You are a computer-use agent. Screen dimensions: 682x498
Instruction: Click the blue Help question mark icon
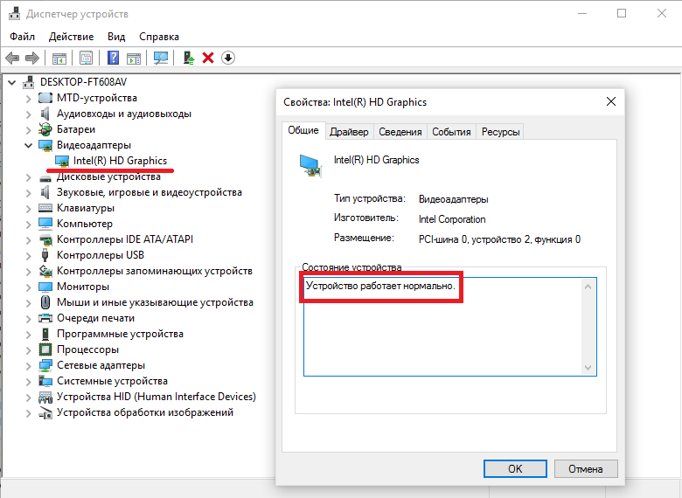click(113, 58)
